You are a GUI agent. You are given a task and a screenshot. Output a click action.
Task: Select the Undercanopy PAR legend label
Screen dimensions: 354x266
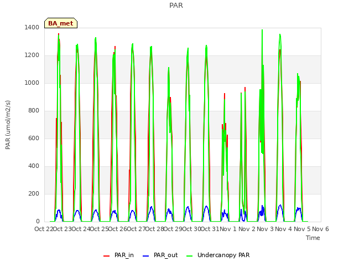(223, 255)
